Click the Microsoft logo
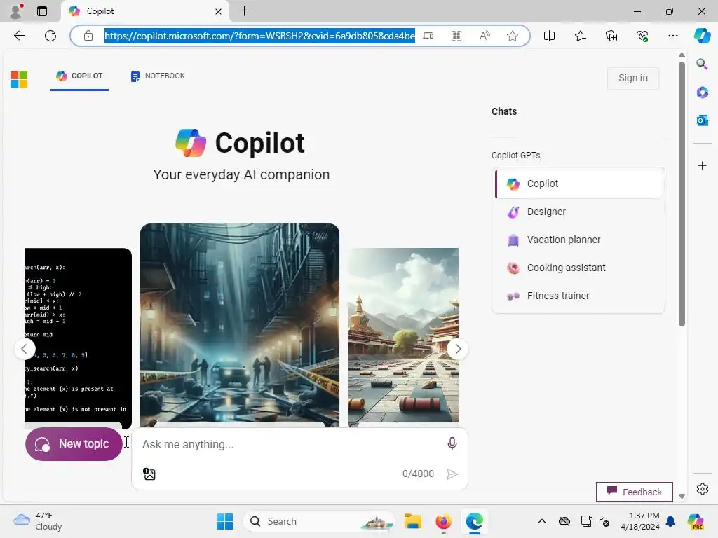Viewport: 718px width, 538px height. click(19, 79)
